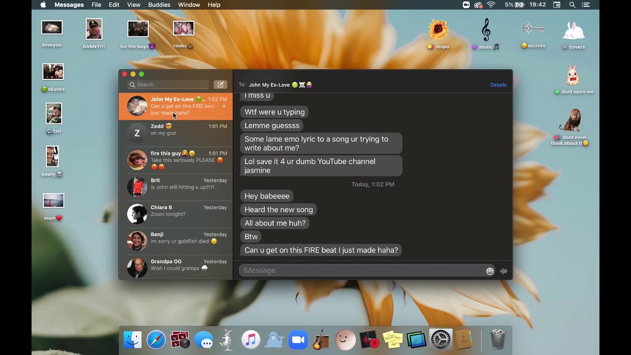Select the Benji conversation
The image size is (631, 355).
point(175,242)
